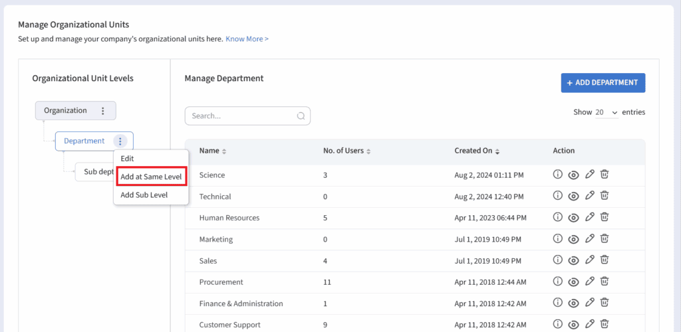This screenshot has width=681, height=332.
Task: Click the info icon for Marketing row
Action: pos(558,238)
